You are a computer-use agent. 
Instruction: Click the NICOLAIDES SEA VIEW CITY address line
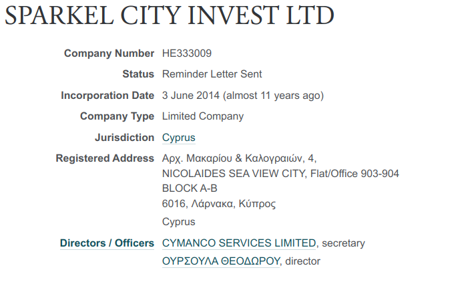[280, 174]
